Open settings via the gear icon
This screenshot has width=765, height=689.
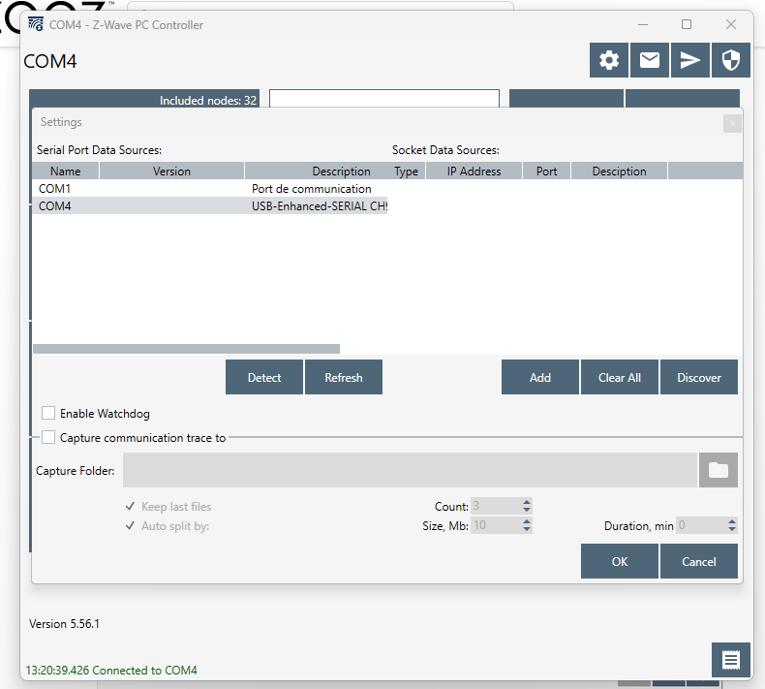(609, 60)
